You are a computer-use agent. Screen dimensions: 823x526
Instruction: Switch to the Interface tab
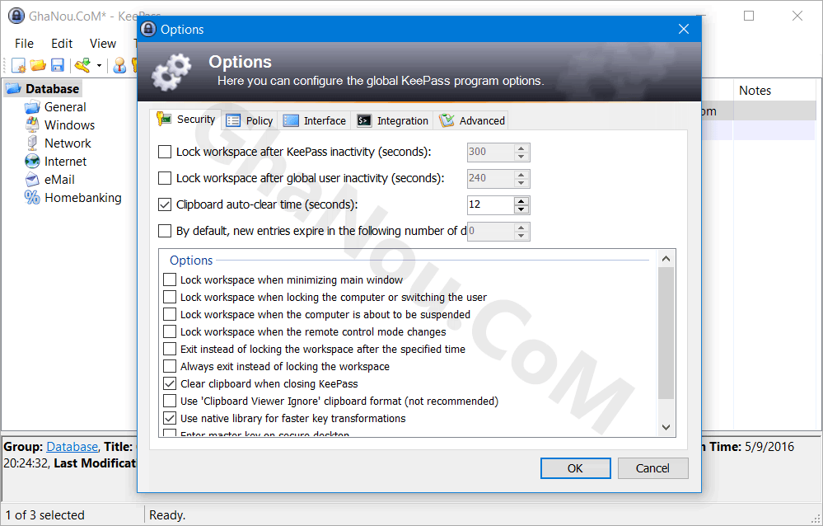pos(315,121)
